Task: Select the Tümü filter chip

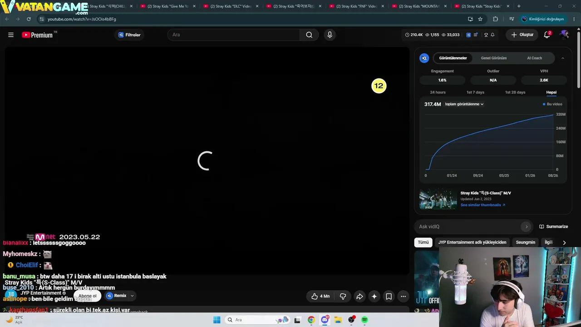Action: coord(423,242)
